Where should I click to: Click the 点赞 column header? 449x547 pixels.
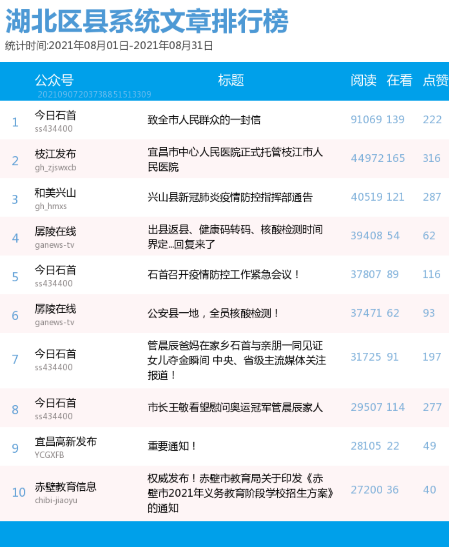tap(435, 80)
